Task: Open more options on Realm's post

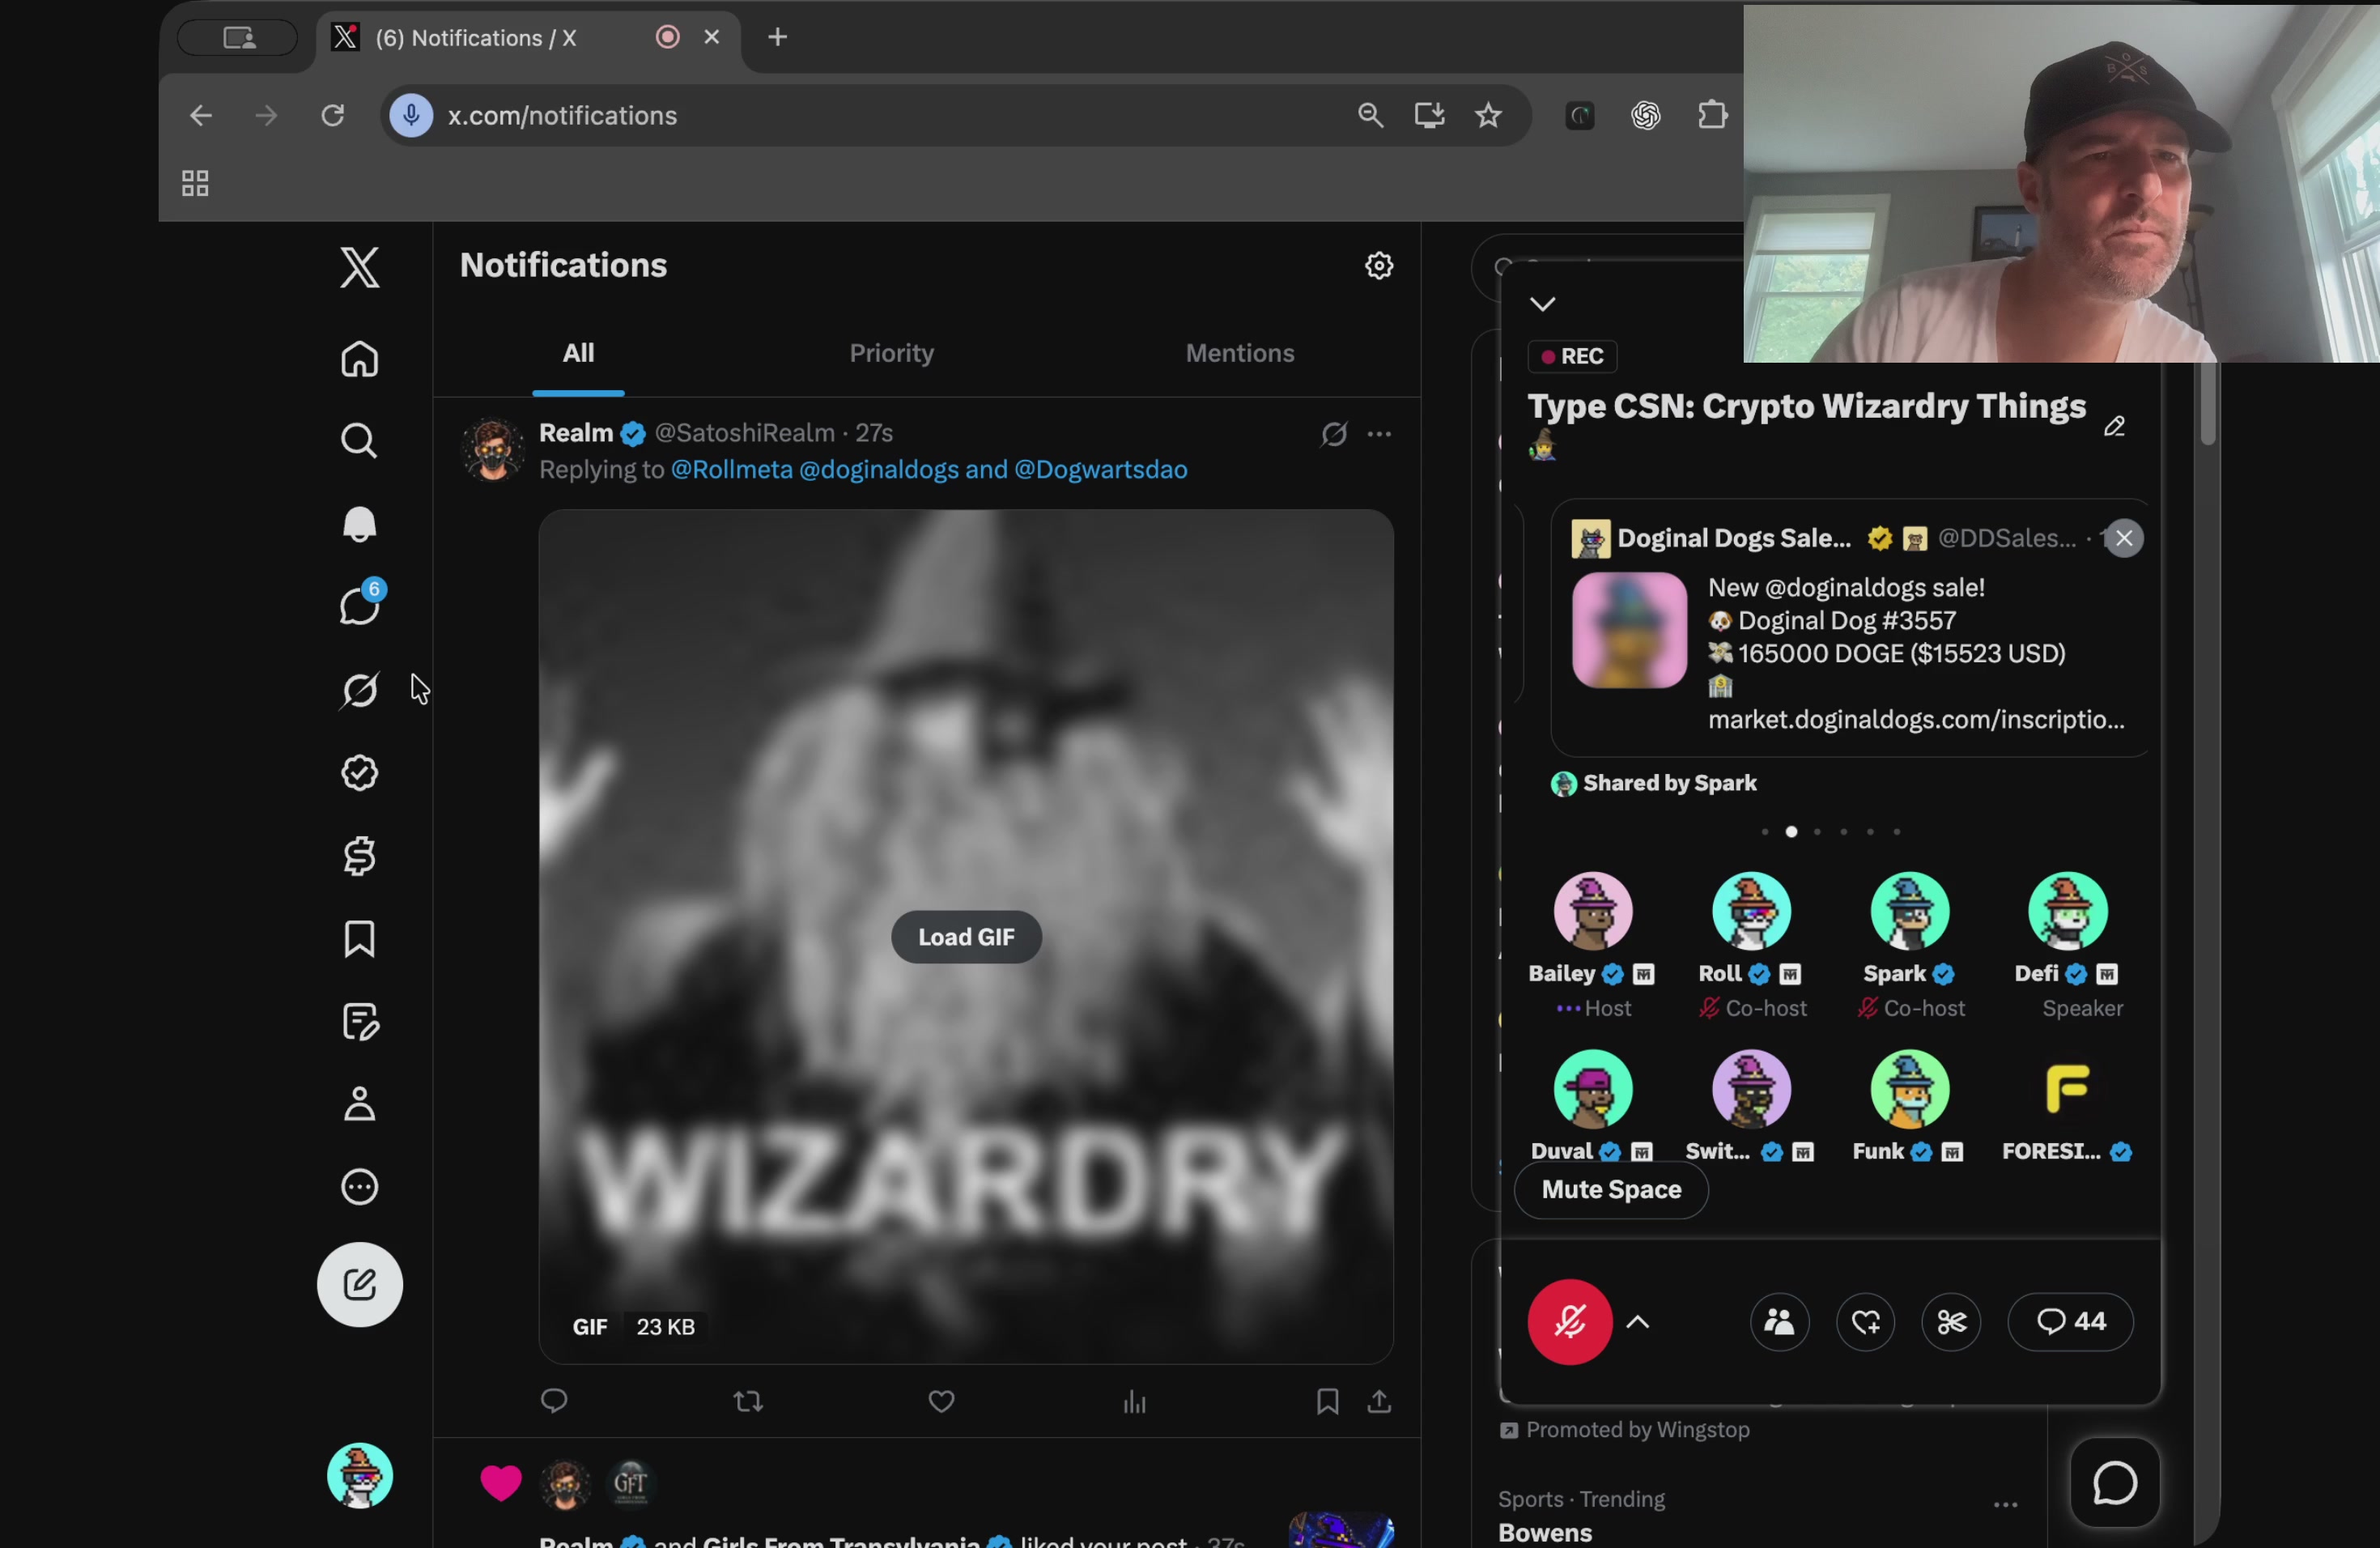Action: (1379, 433)
